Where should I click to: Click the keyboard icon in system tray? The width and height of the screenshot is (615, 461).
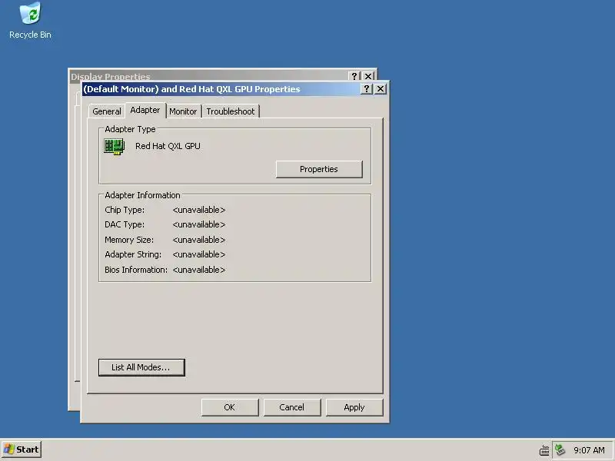click(544, 450)
